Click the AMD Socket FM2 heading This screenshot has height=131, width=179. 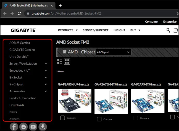(x=73, y=42)
